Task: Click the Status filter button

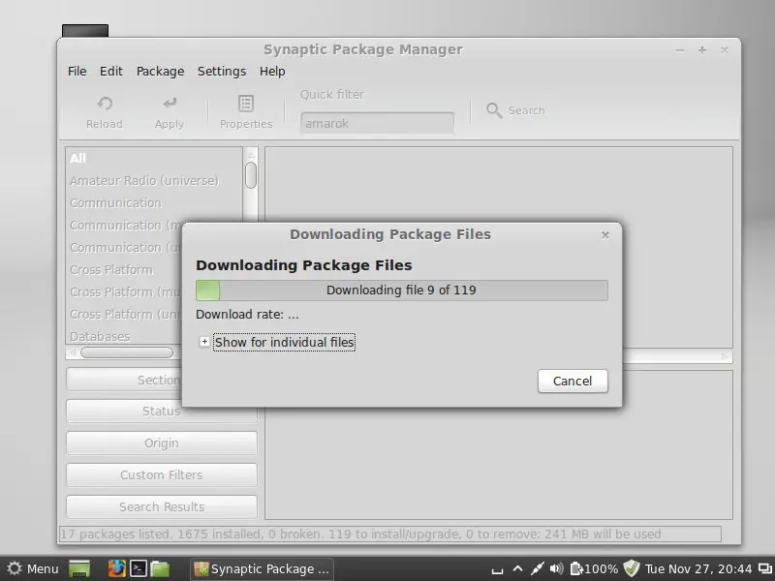Action: pos(162,411)
